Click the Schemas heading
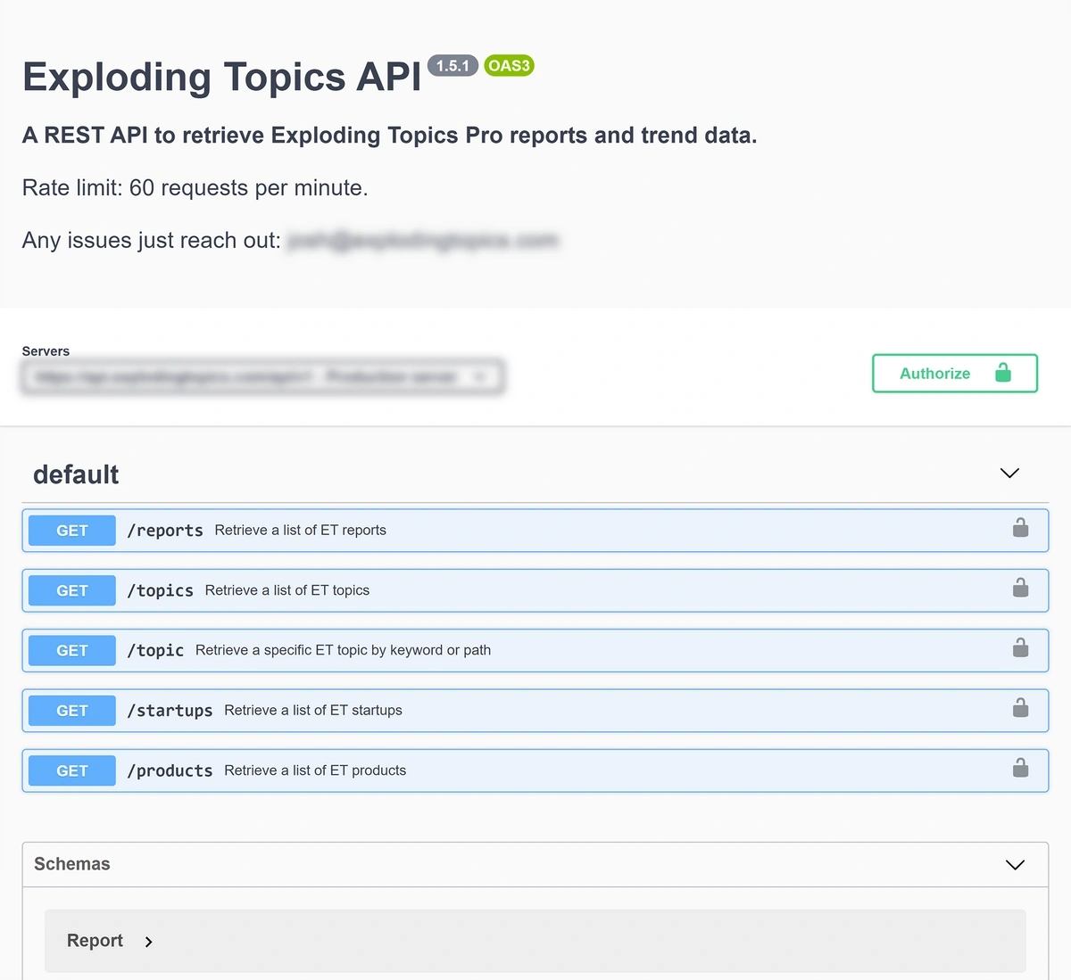1071x980 pixels. (x=72, y=864)
